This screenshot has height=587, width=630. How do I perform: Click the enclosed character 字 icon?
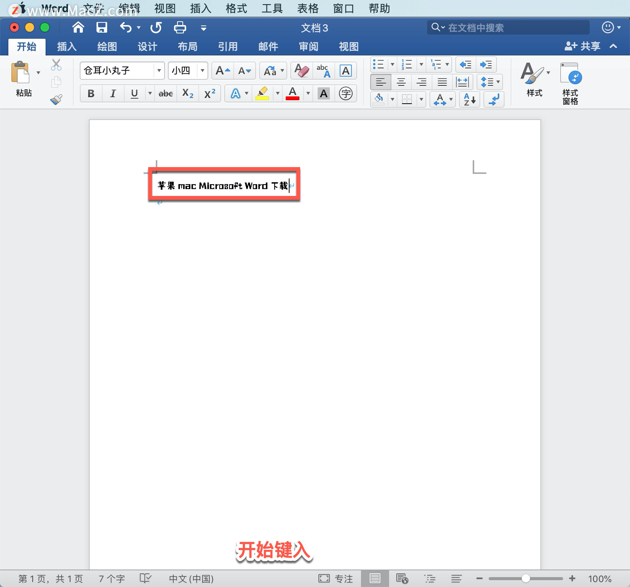pyautogui.click(x=346, y=93)
